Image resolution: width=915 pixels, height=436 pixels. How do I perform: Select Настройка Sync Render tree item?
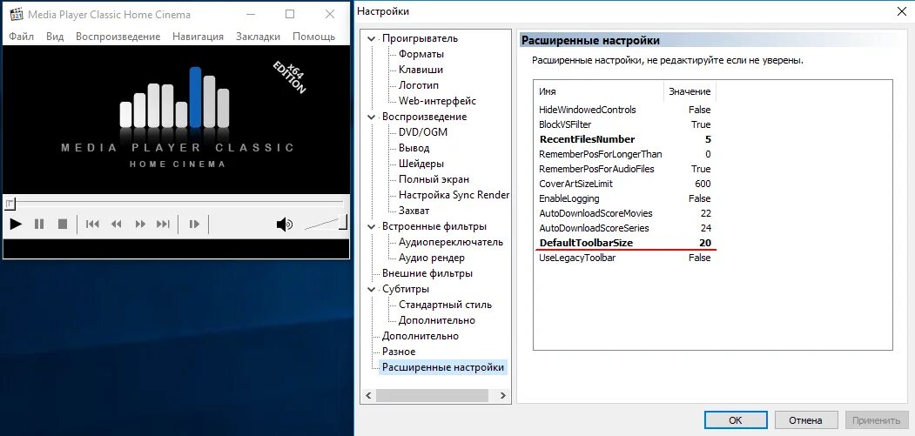(x=454, y=195)
